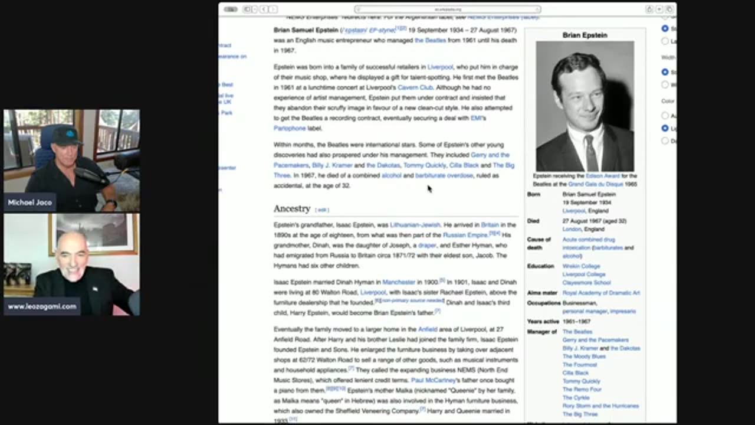Open the draper link
755x425 pixels.
(x=426, y=245)
